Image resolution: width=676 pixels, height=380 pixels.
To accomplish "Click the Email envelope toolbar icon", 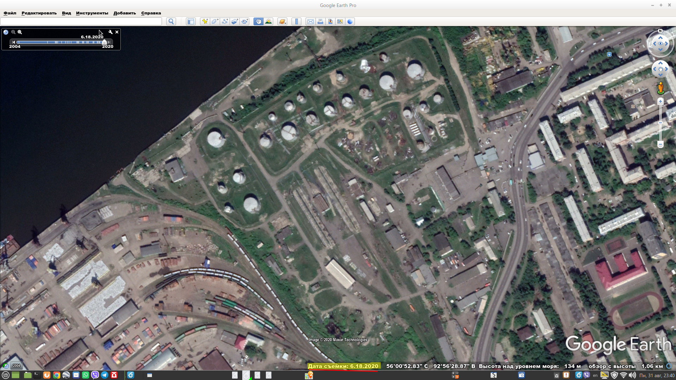I will (x=310, y=21).
